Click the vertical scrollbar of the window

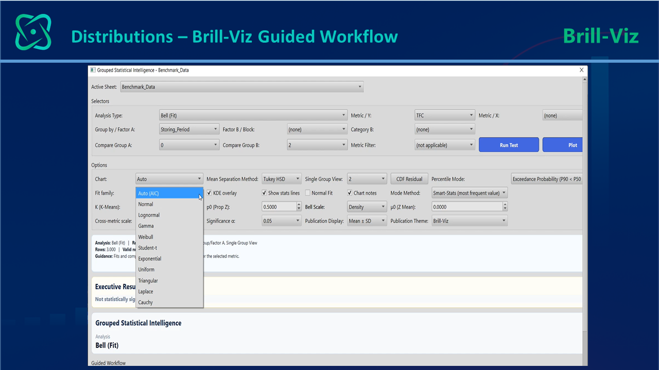[x=585, y=221]
